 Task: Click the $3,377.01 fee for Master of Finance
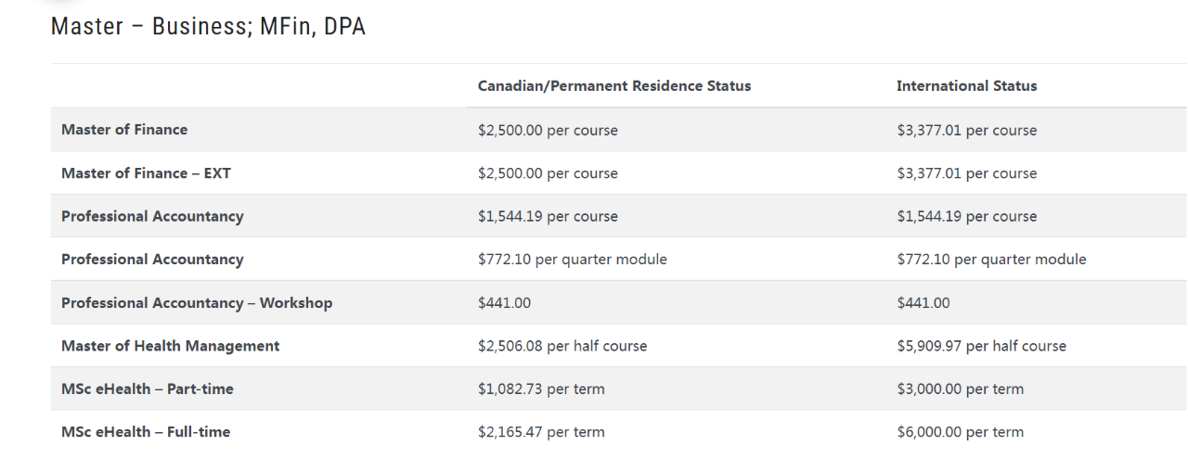tap(967, 130)
